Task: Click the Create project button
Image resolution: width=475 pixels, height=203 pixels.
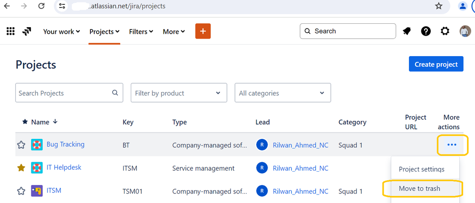Action: [x=436, y=64]
